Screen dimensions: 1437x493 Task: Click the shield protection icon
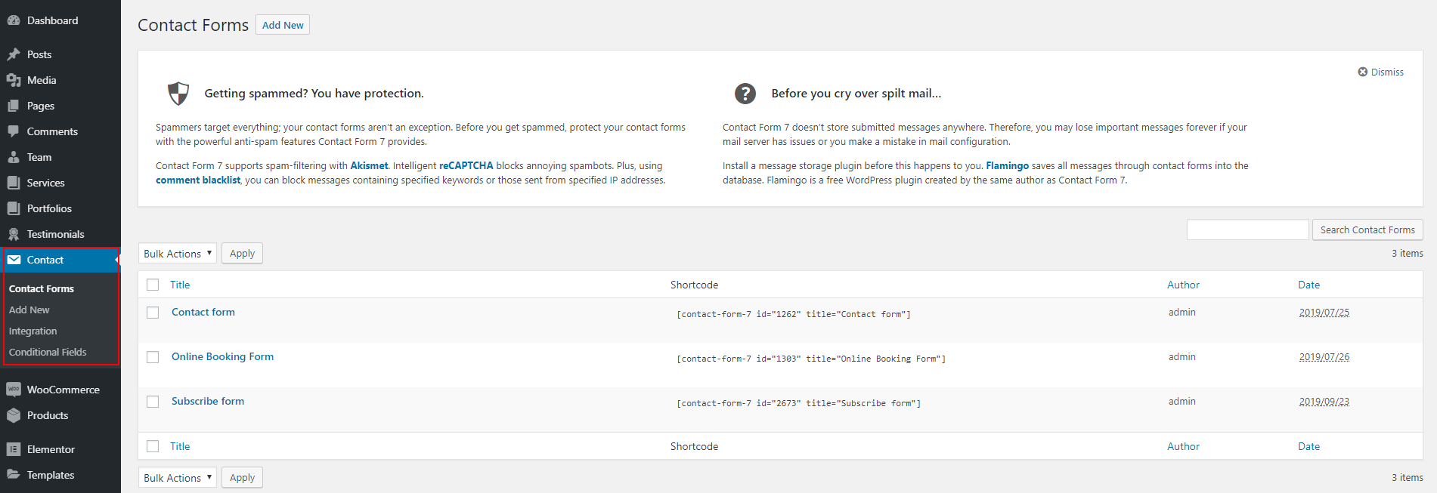click(178, 94)
